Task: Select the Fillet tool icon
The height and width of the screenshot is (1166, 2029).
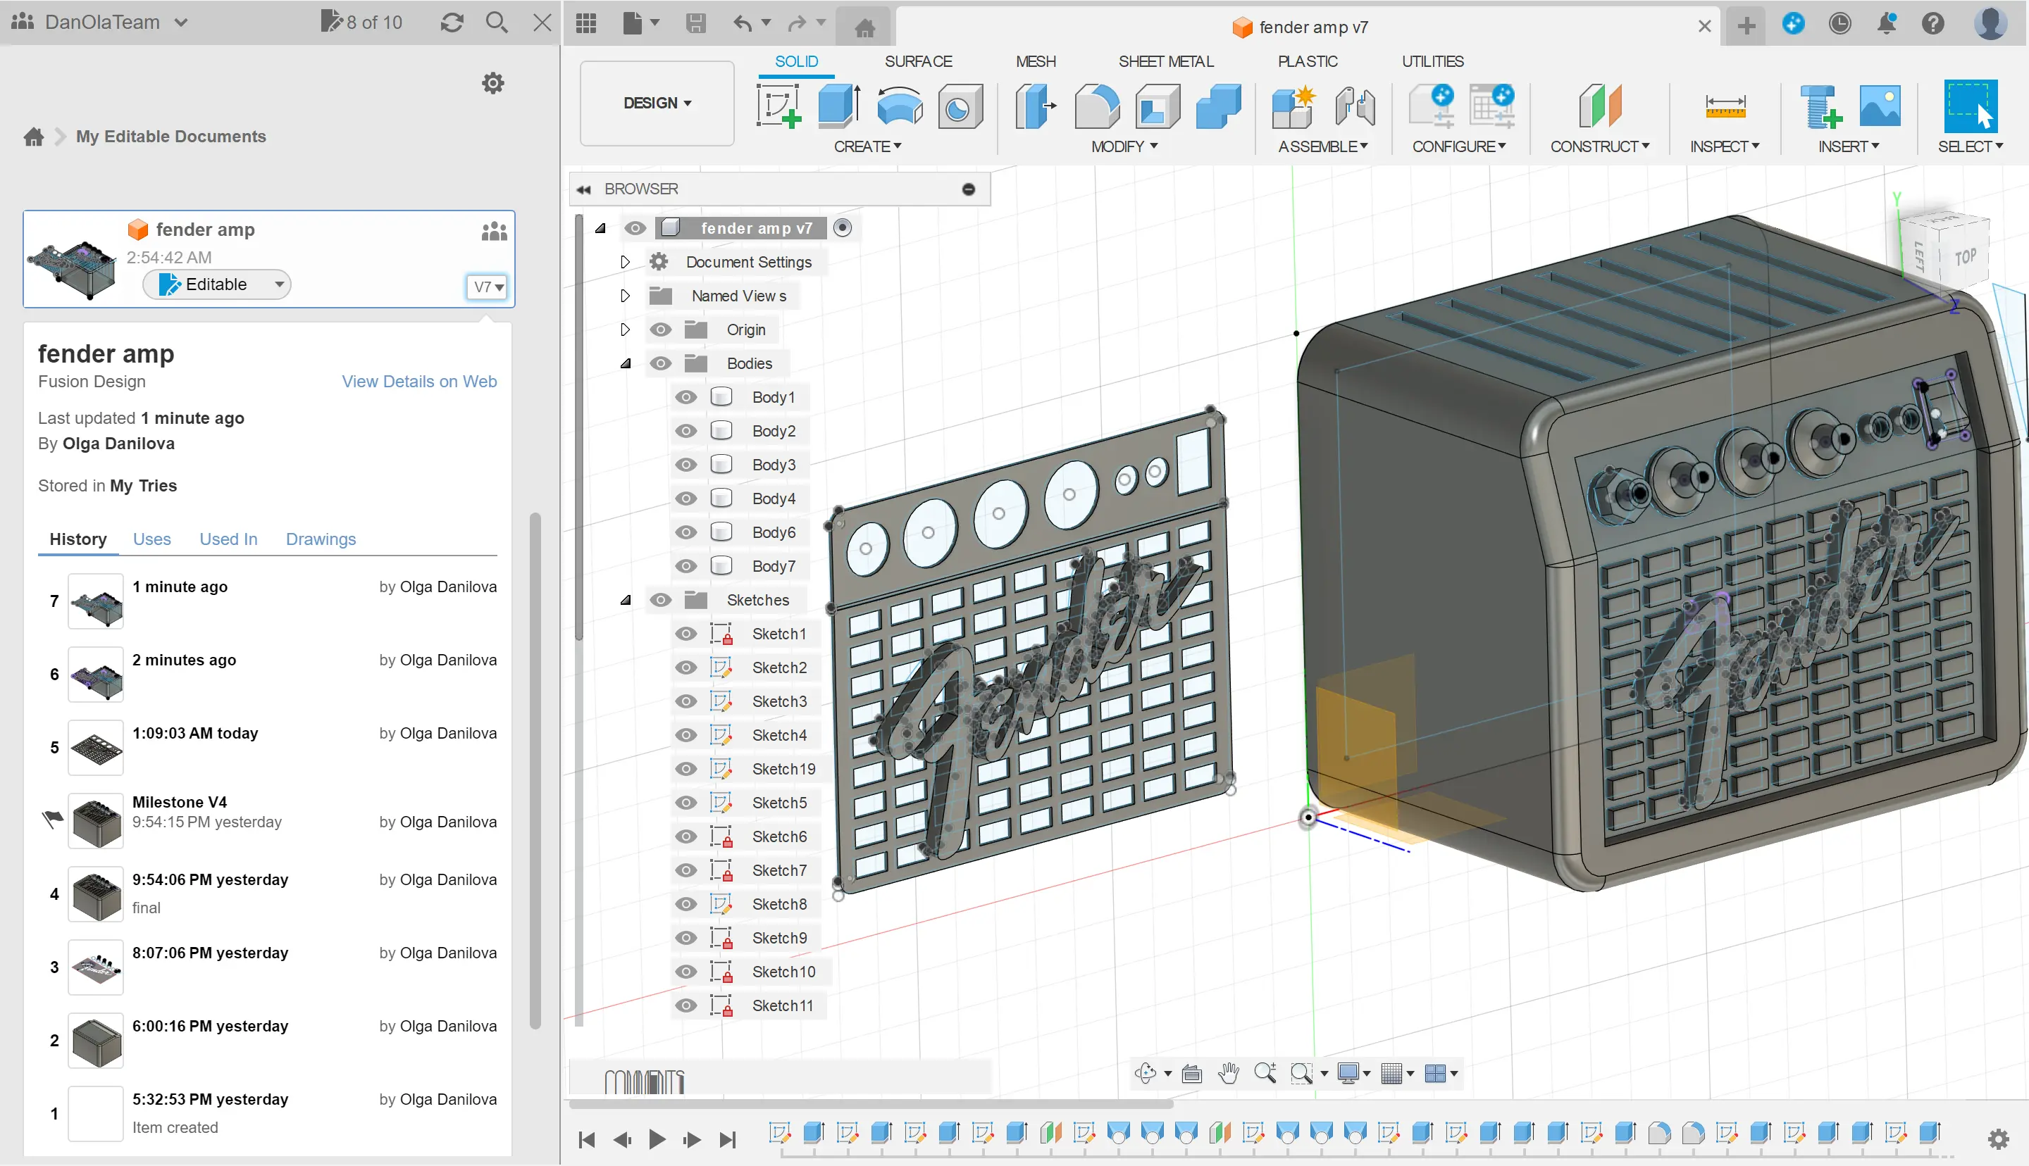Action: tap(1097, 106)
